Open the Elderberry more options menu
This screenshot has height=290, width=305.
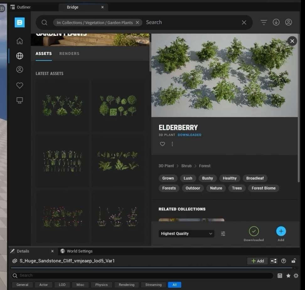coord(172,144)
